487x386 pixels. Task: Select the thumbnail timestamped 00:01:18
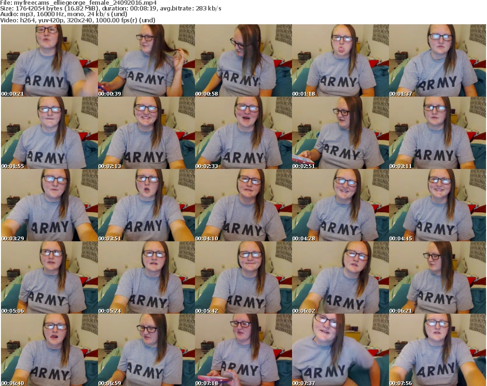click(x=341, y=60)
